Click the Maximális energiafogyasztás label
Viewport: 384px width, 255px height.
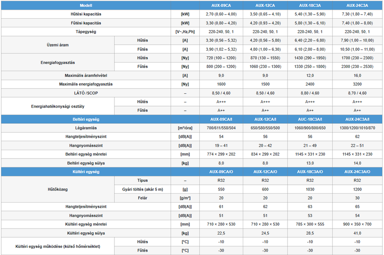tap(86, 84)
